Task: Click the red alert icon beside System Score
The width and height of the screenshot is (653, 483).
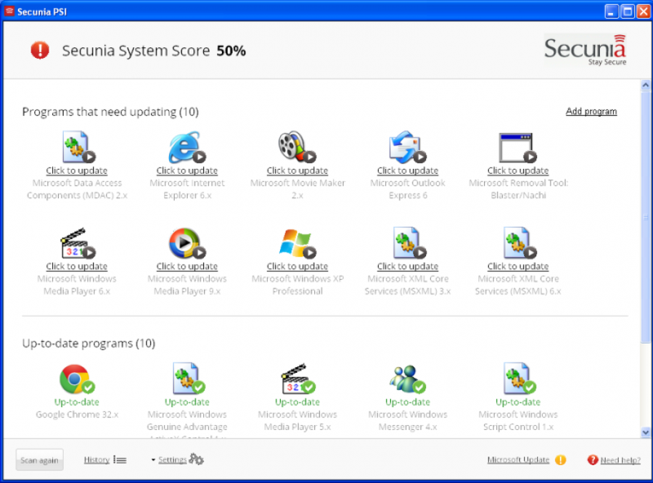Action: coord(40,50)
